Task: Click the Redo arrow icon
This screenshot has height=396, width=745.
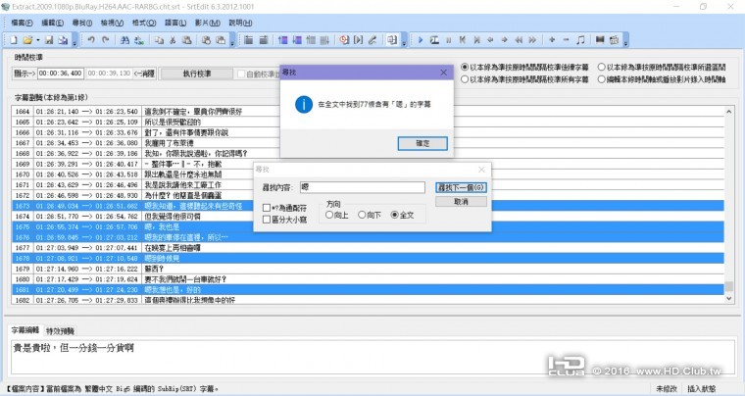Action: click(x=106, y=40)
